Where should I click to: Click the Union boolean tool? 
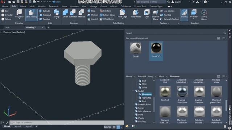(65, 14)
